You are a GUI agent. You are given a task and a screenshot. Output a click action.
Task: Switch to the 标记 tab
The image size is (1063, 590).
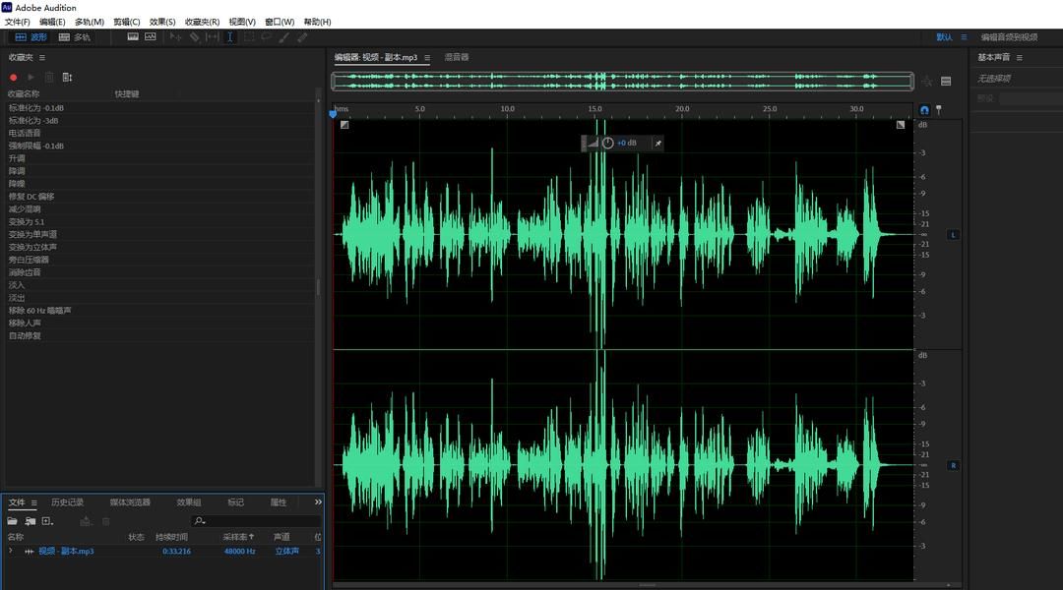pyautogui.click(x=235, y=501)
